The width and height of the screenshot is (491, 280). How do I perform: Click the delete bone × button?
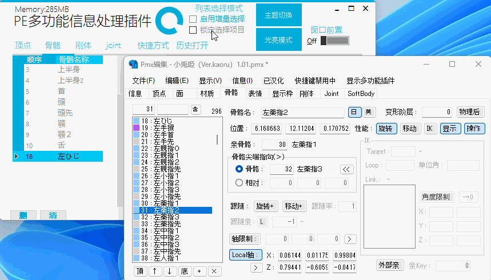213,271
